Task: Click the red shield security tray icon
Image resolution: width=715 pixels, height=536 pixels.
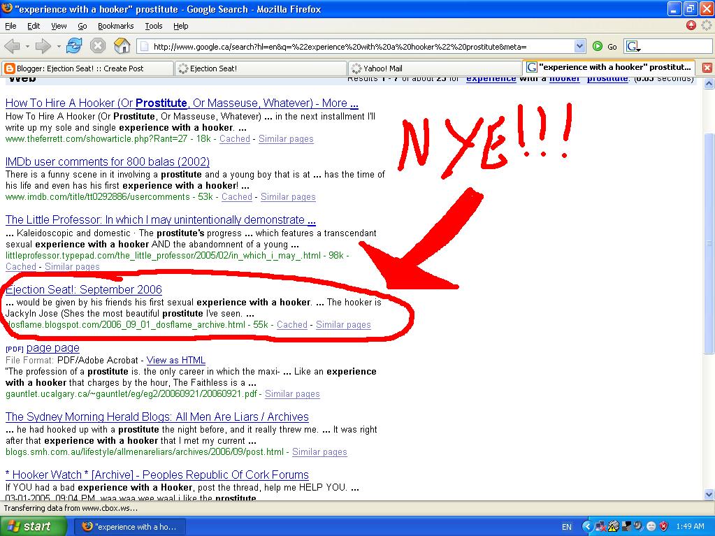Action: click(x=663, y=527)
